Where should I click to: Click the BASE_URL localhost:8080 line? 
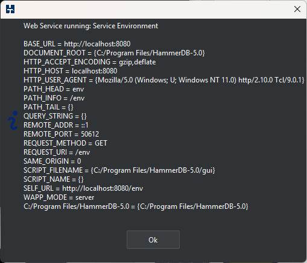[x=77, y=44]
